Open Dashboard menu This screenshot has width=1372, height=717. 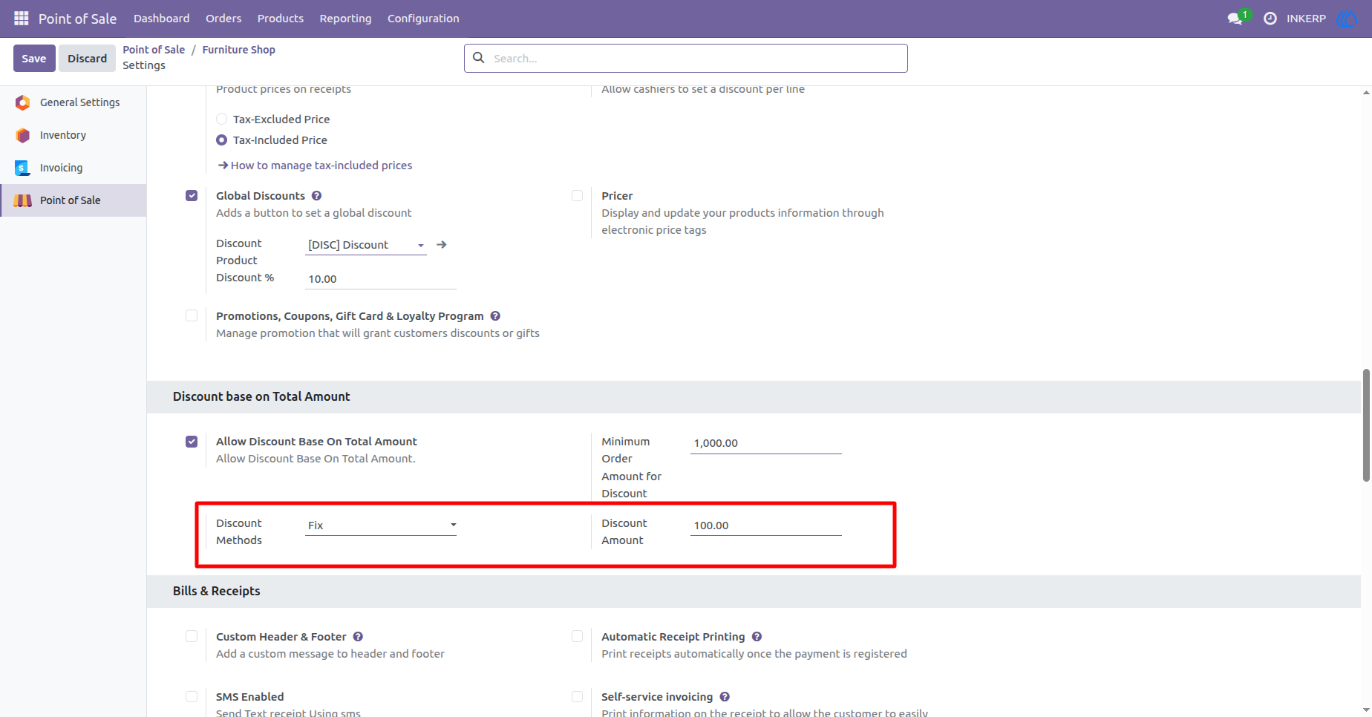click(x=161, y=19)
